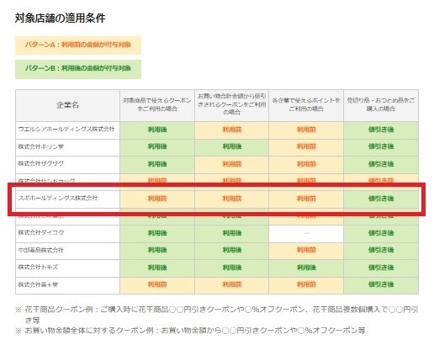The image size is (434, 345).
Task: Select company name スギホールディングス株式会社
Action: (x=58, y=198)
